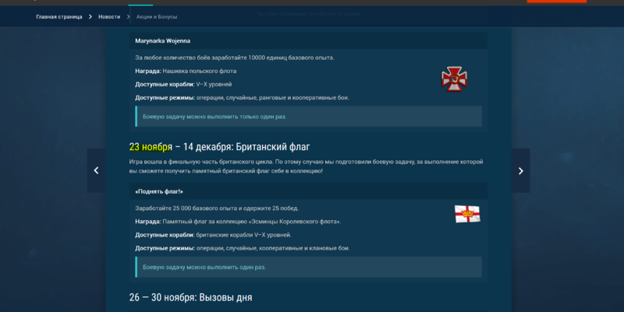Go to next article with right arrow
Screen dimensions: 624x312
(521, 170)
